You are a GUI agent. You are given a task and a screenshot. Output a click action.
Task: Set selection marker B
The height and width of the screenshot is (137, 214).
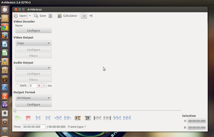tap(88, 118)
